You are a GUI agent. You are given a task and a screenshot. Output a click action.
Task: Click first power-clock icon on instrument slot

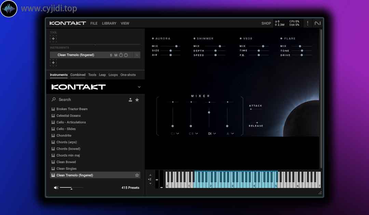(x=121, y=55)
